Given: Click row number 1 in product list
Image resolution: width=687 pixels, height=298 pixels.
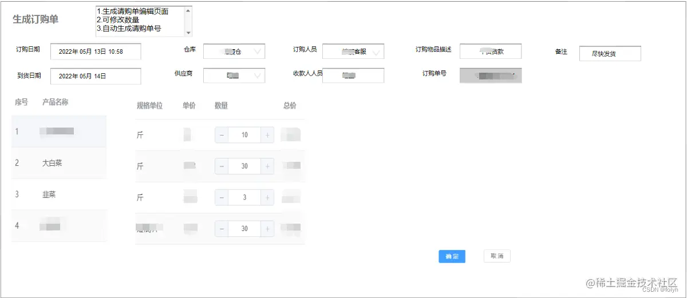Looking at the screenshot, I should (x=17, y=132).
